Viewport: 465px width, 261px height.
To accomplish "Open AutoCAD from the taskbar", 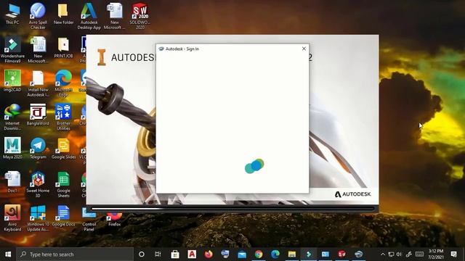I will point(192,254).
